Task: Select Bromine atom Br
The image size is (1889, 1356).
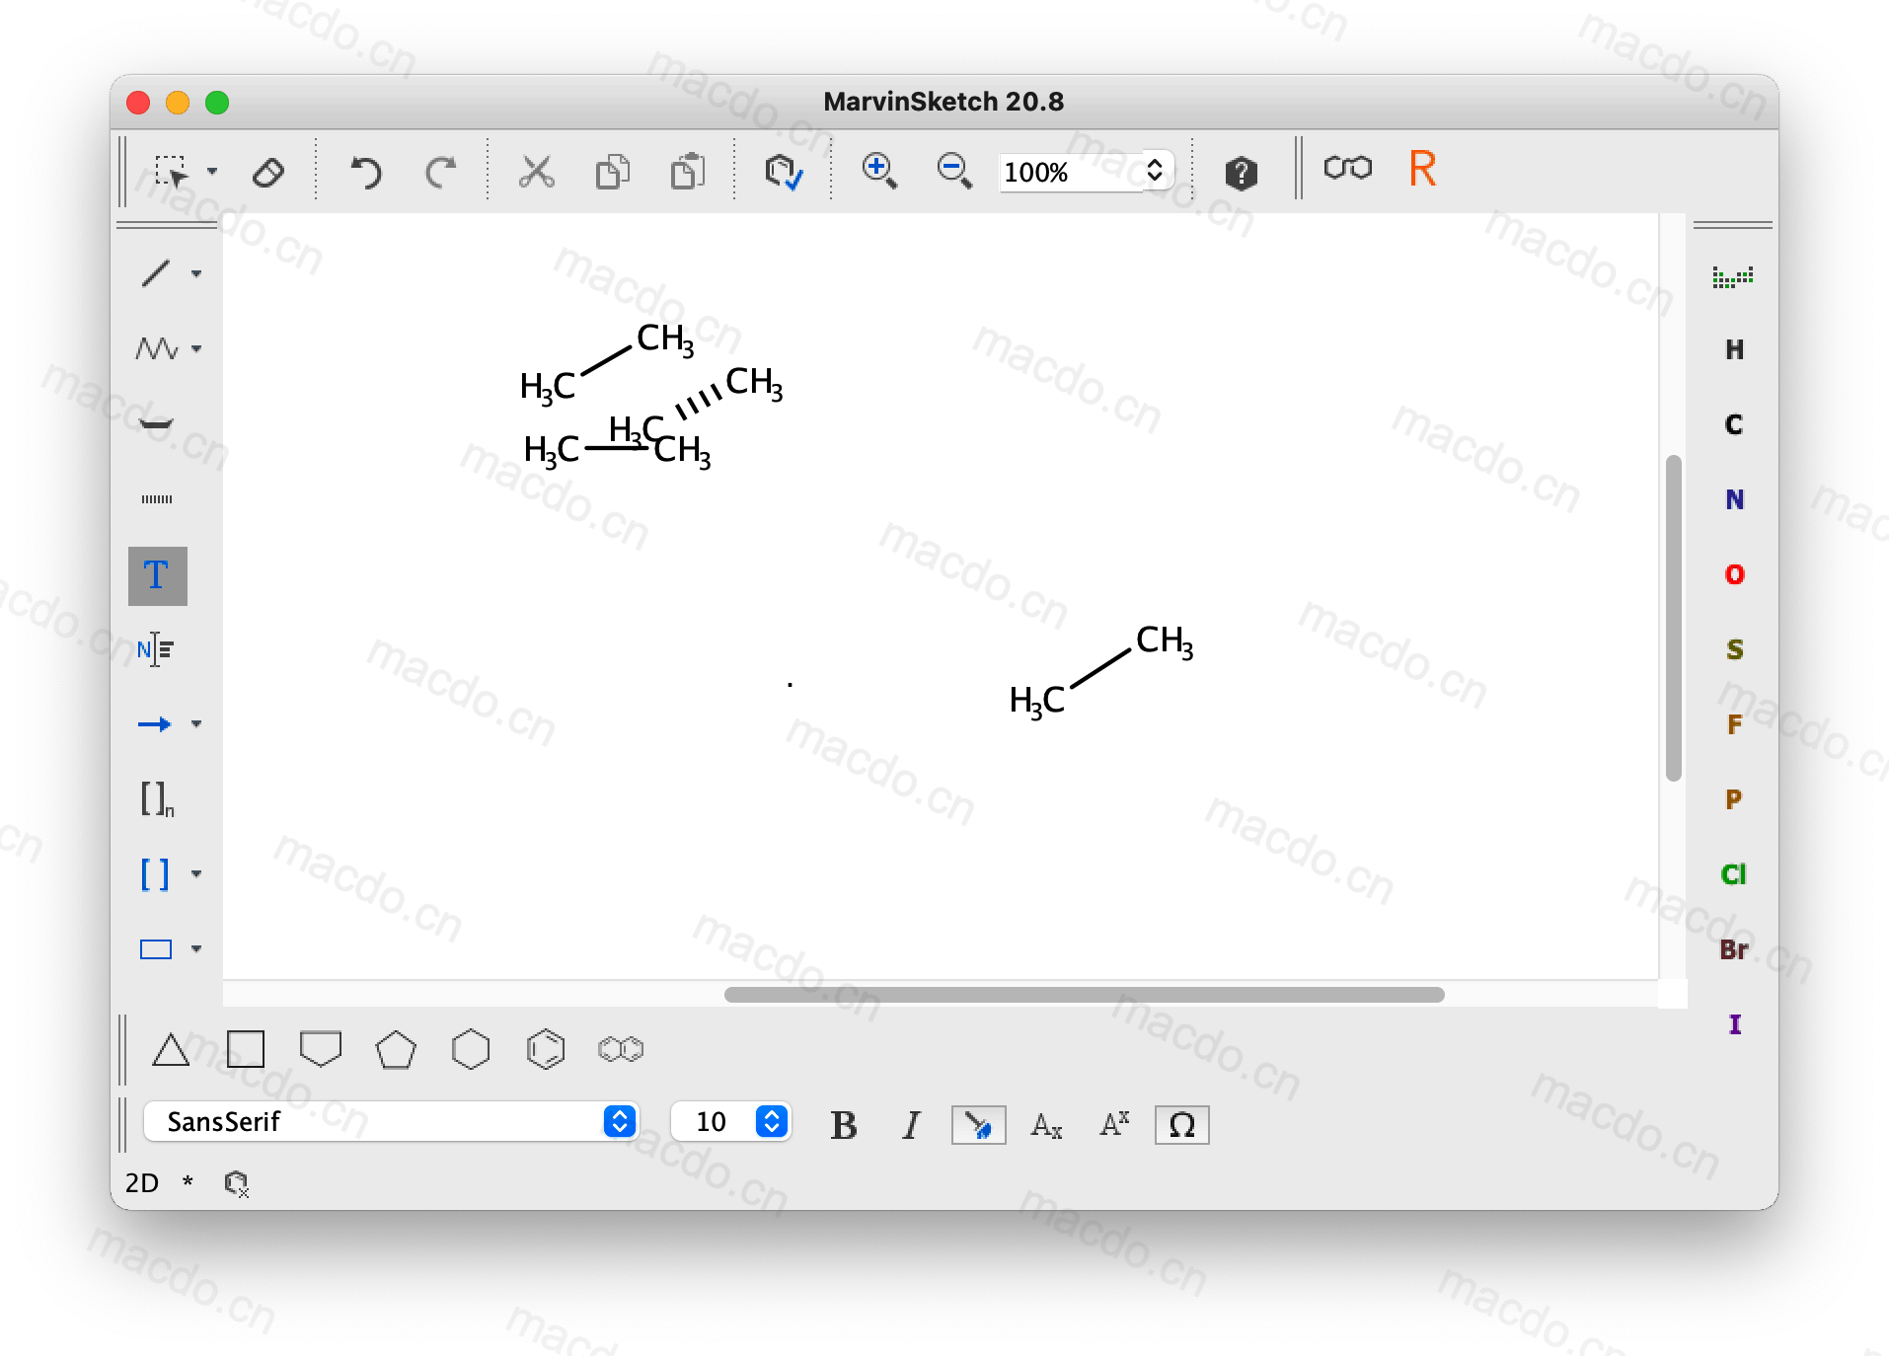Action: (x=1734, y=949)
